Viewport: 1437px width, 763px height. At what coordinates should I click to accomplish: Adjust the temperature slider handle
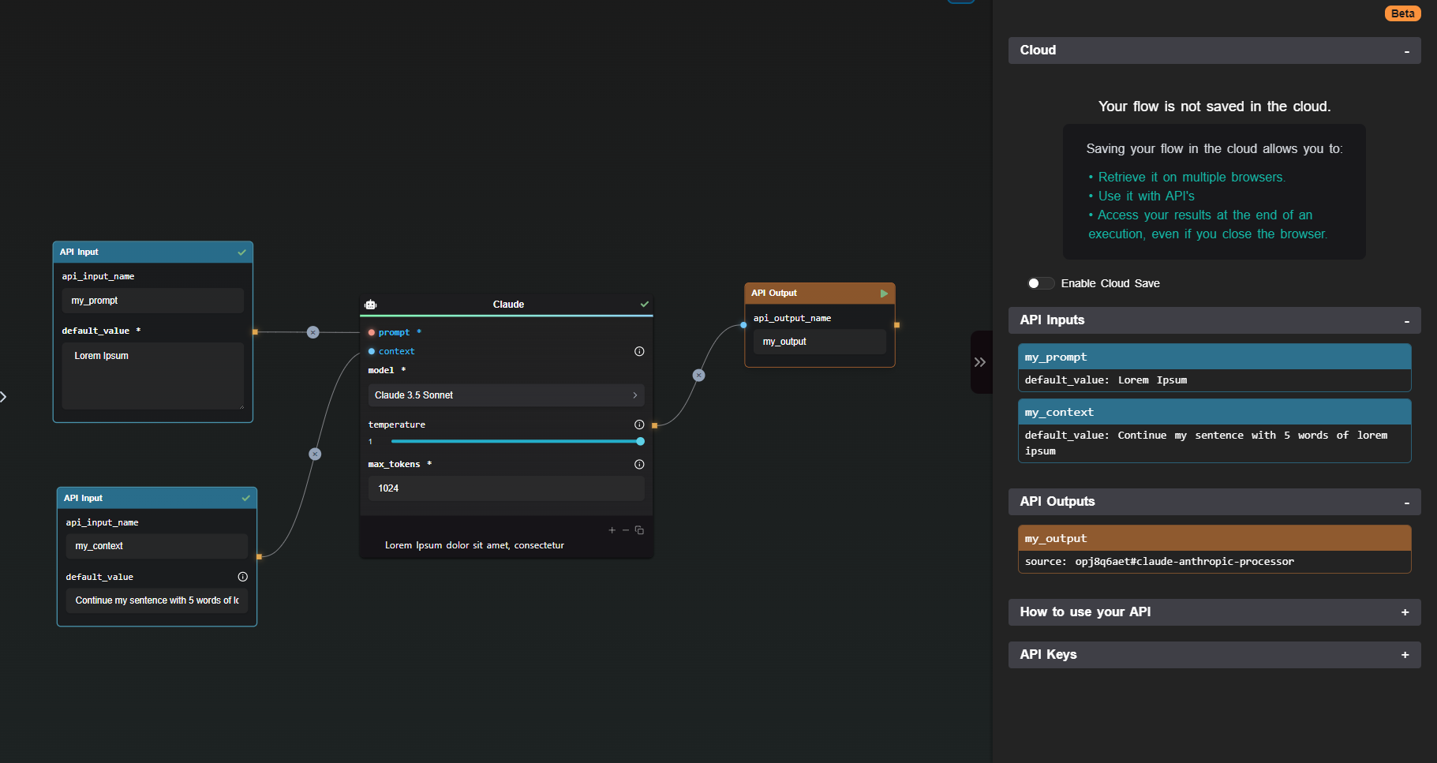click(640, 442)
